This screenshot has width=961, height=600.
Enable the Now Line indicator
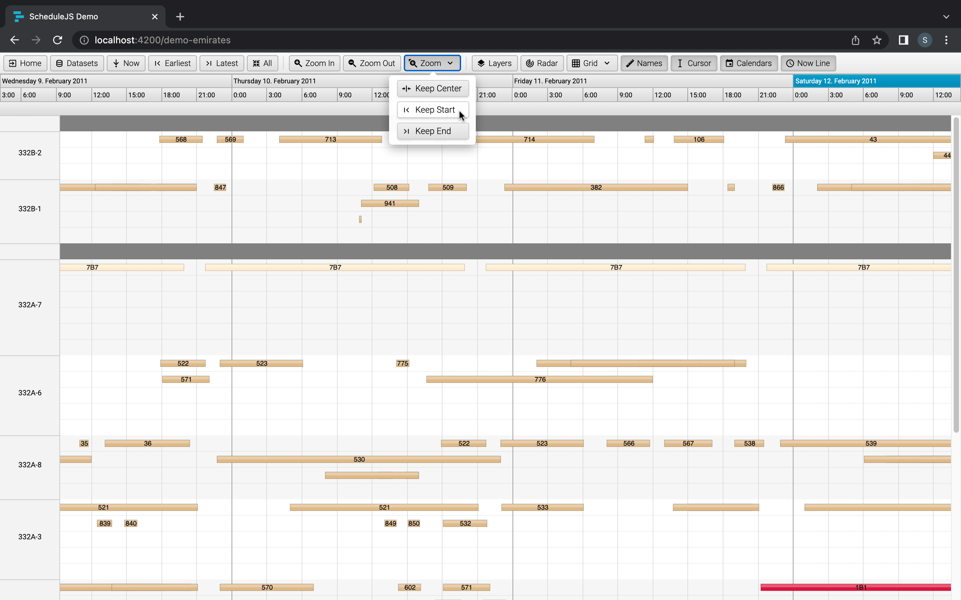click(808, 63)
